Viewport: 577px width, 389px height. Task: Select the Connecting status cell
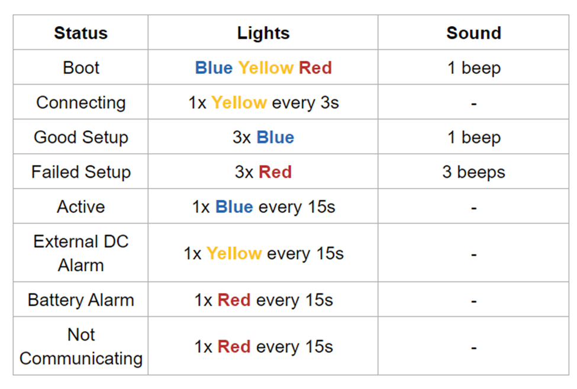point(80,102)
